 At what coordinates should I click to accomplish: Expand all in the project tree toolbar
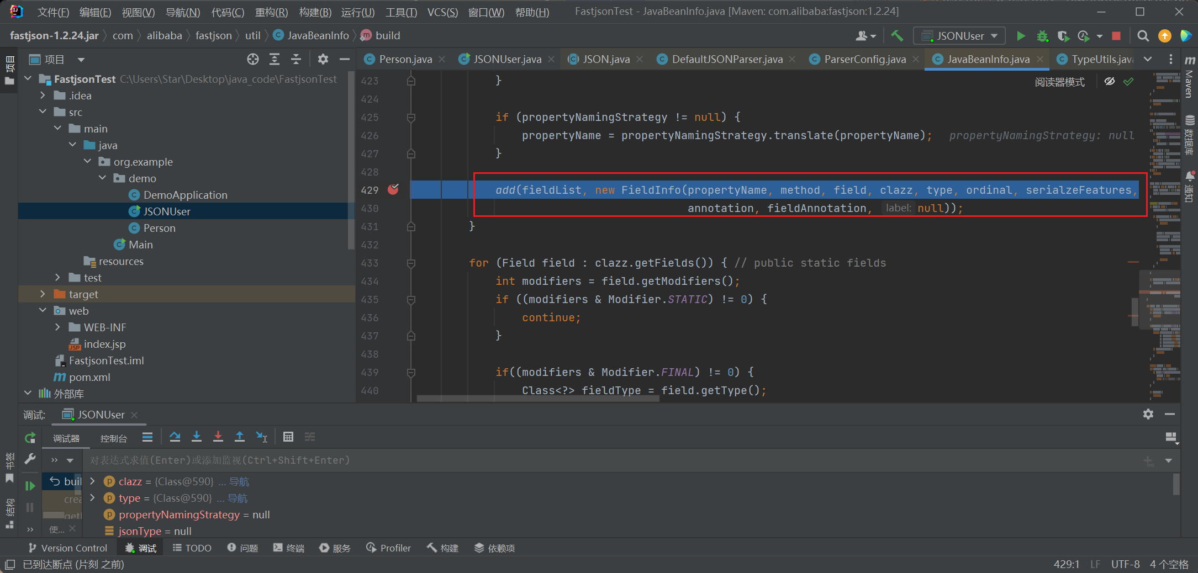pos(275,59)
